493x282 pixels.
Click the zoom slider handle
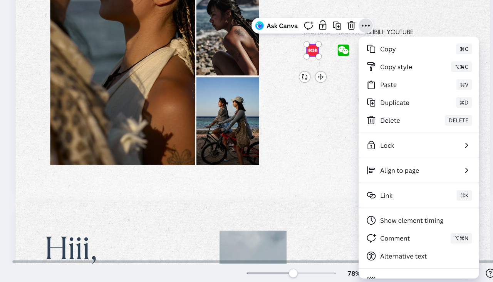click(293, 273)
